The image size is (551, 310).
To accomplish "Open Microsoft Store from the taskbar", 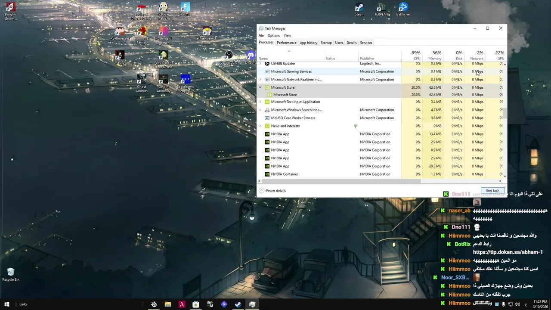I will [x=196, y=304].
